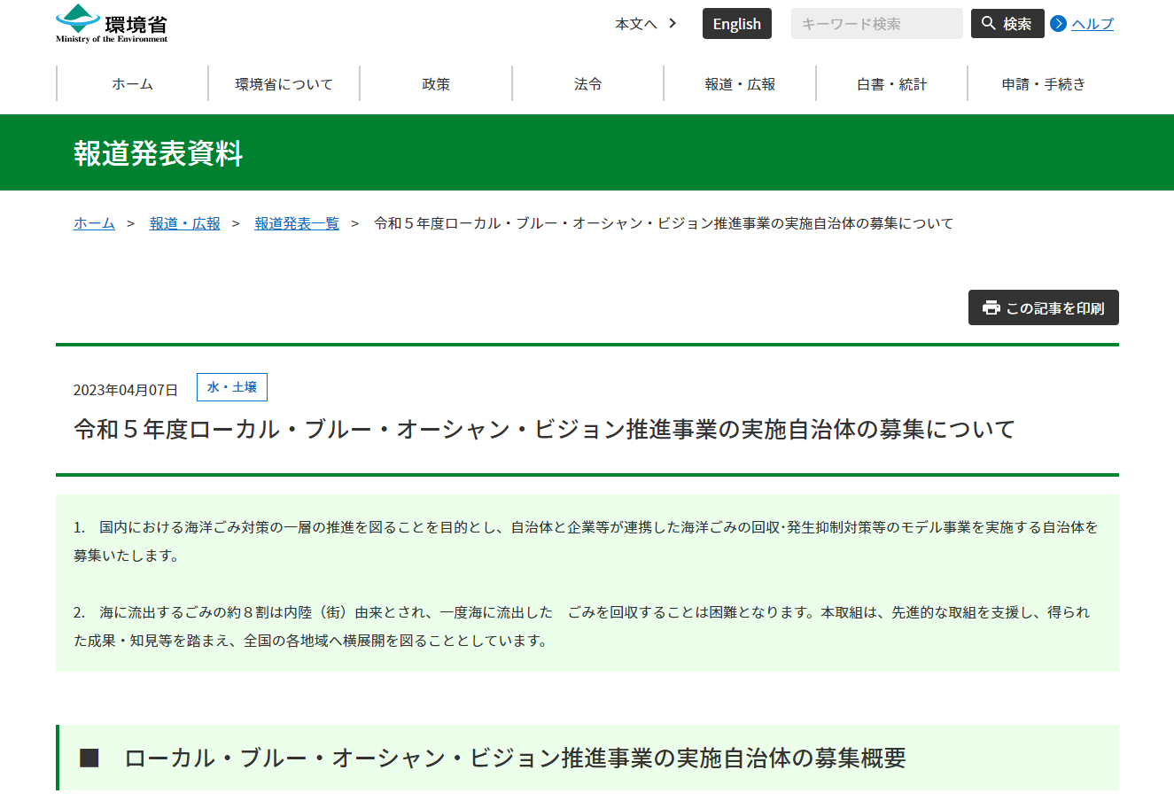Select the 申請・手続き navigation menu

pos(1043,84)
